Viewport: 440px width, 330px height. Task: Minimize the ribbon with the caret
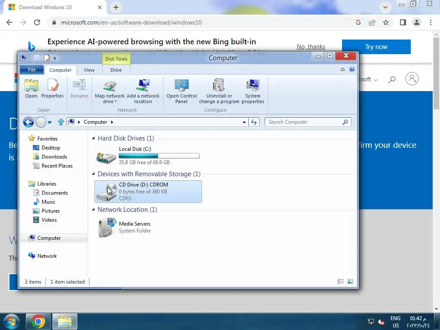coord(342,69)
